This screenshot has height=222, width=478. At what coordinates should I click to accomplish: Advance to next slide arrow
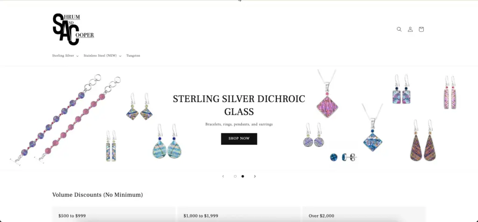(255, 176)
